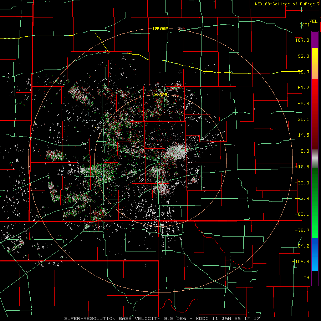Select the -63.1 legend value
Image resolution: width=321 pixels, height=321 pixels.
click(x=302, y=214)
